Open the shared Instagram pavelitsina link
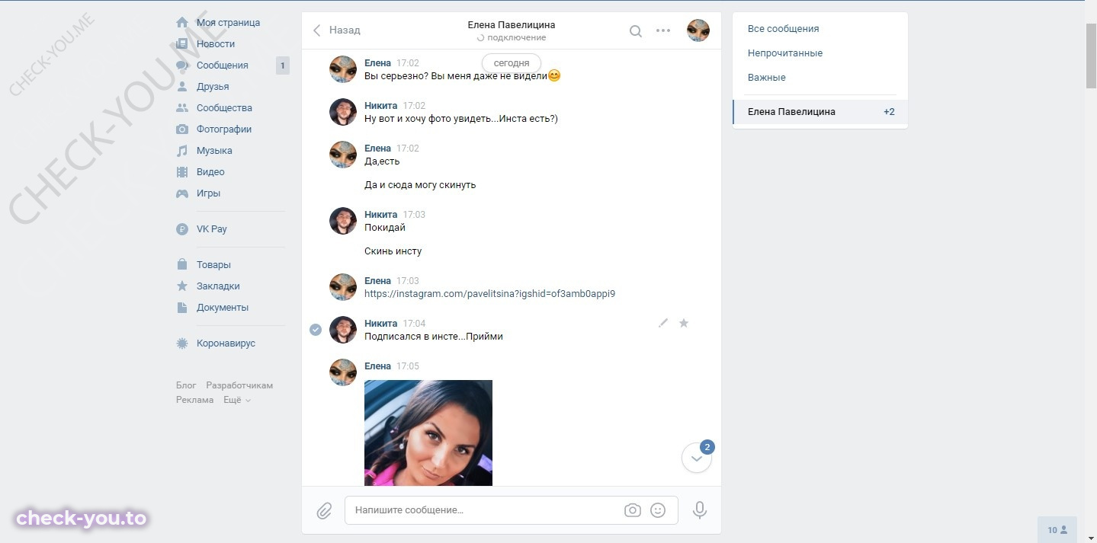Image resolution: width=1097 pixels, height=543 pixels. pyautogui.click(x=489, y=294)
